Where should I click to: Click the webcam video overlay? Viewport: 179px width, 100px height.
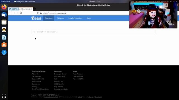click(153, 15)
